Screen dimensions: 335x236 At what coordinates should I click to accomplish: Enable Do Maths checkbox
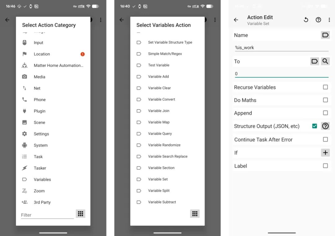coord(325,100)
